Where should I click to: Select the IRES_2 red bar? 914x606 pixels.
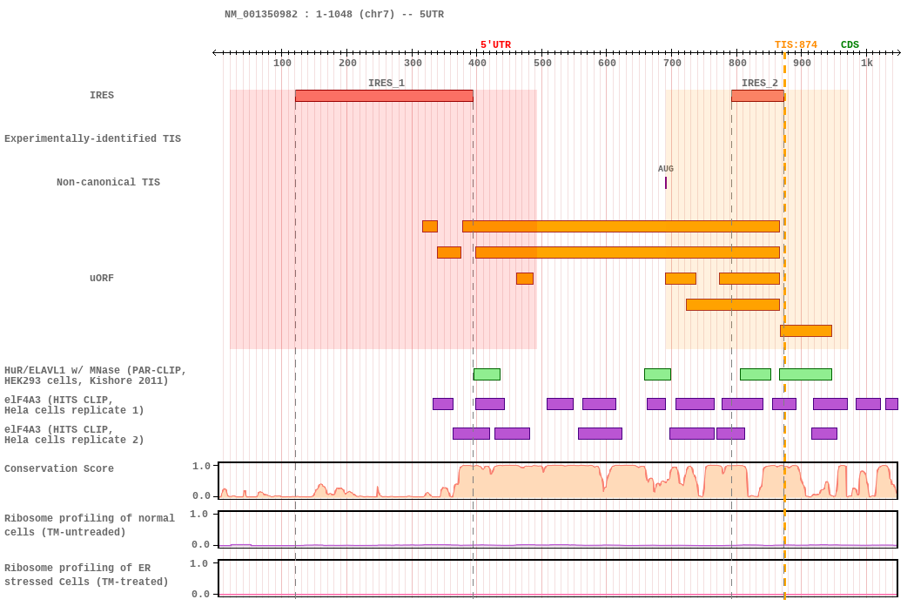point(758,96)
